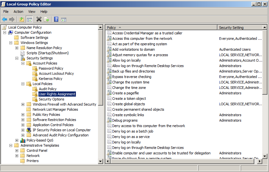Click policy list horizontal scroll right arrow
Viewport: 269px width, 172px height.
point(260,161)
